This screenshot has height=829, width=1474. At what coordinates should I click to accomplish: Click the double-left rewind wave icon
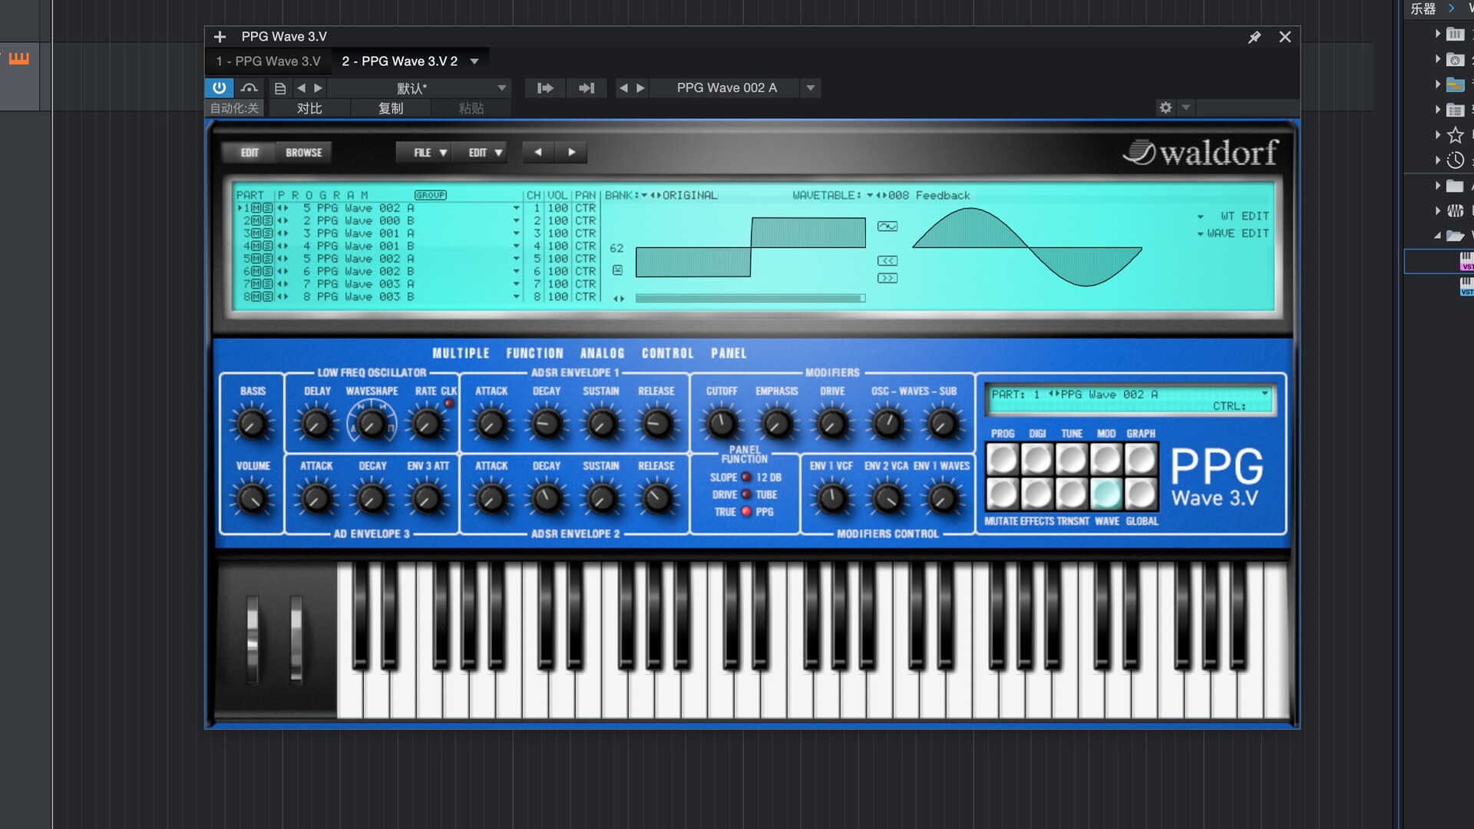tap(887, 261)
